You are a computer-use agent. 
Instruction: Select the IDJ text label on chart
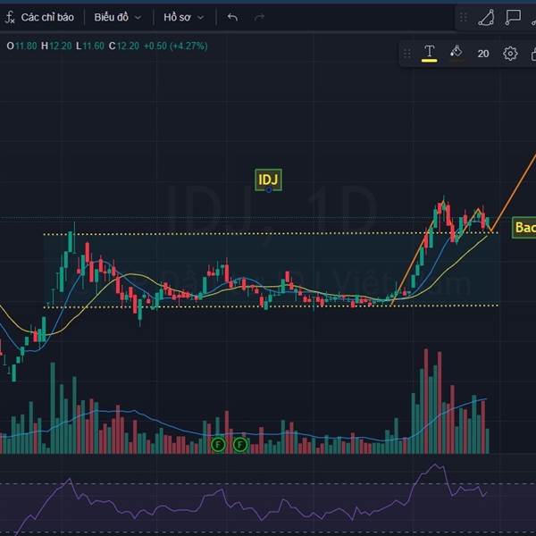click(268, 180)
